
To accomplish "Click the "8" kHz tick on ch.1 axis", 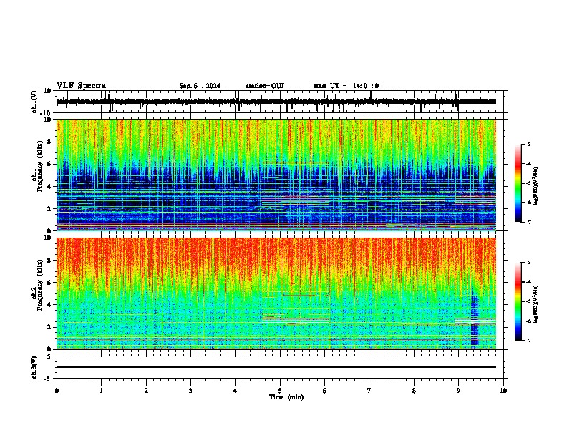I will point(49,142).
